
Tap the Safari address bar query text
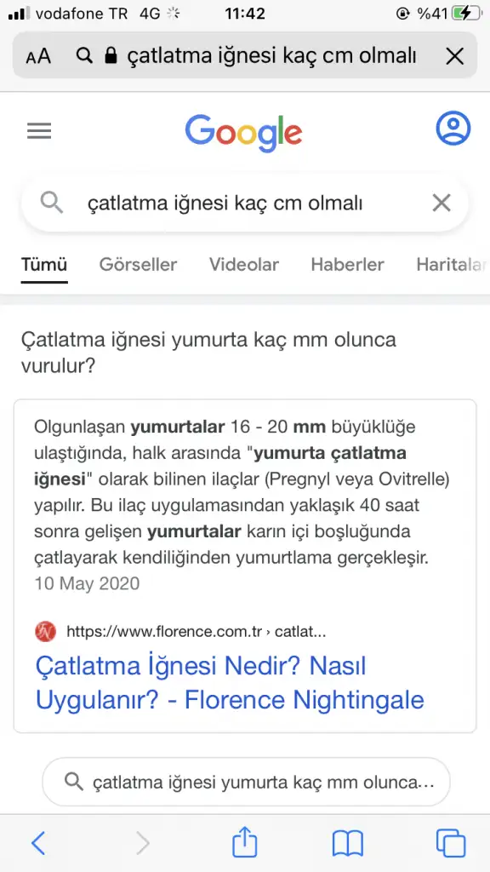271,55
